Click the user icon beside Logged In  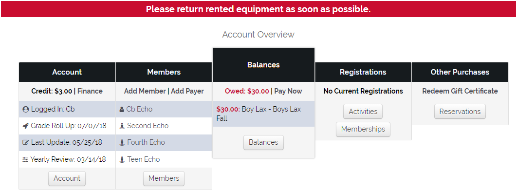click(x=26, y=110)
